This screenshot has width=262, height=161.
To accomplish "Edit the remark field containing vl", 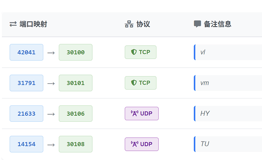I will (228, 53).
